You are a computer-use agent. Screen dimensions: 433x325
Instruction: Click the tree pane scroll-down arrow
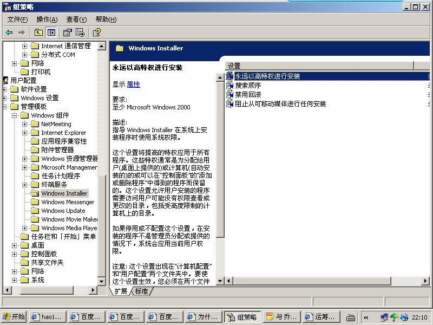102,282
